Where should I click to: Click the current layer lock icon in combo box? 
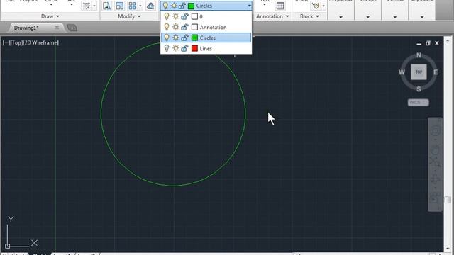[x=182, y=6]
